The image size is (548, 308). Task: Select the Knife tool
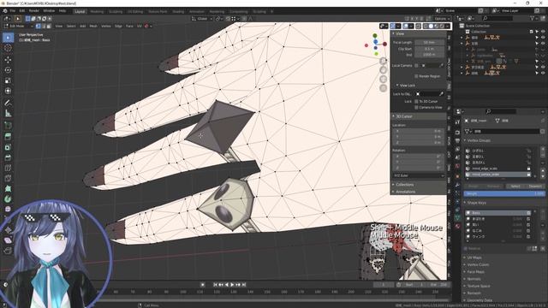[x=8, y=179]
